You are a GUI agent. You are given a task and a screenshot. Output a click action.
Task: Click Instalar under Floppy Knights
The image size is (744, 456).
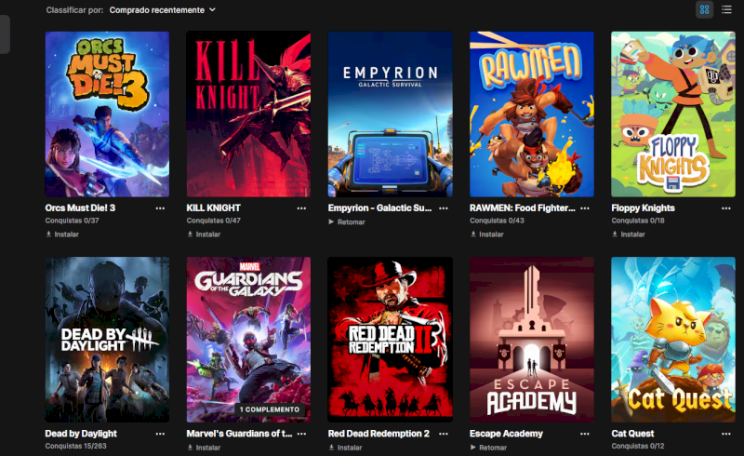(629, 235)
